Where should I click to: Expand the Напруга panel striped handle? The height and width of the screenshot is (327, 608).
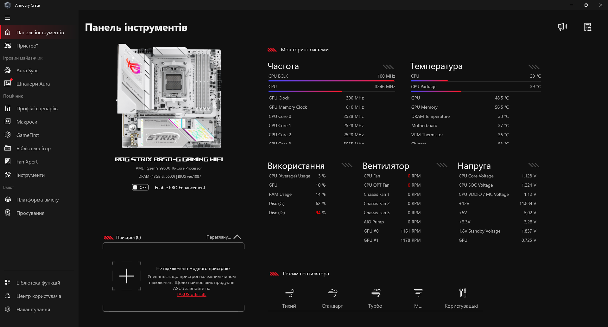pyautogui.click(x=534, y=165)
